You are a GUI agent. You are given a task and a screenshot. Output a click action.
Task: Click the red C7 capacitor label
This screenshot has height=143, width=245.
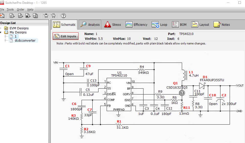(x=90, y=110)
